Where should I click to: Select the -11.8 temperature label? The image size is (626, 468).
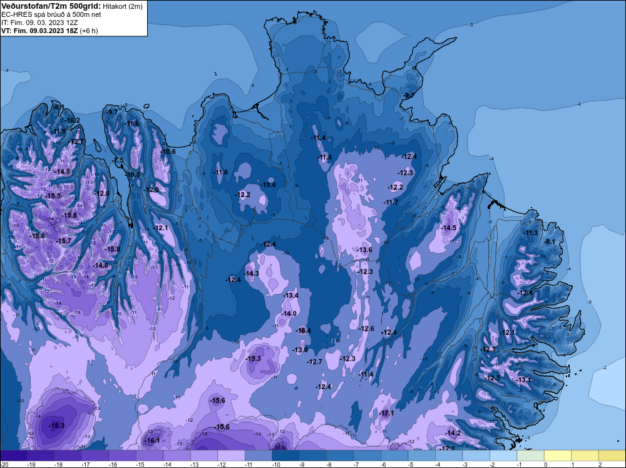tap(58, 131)
